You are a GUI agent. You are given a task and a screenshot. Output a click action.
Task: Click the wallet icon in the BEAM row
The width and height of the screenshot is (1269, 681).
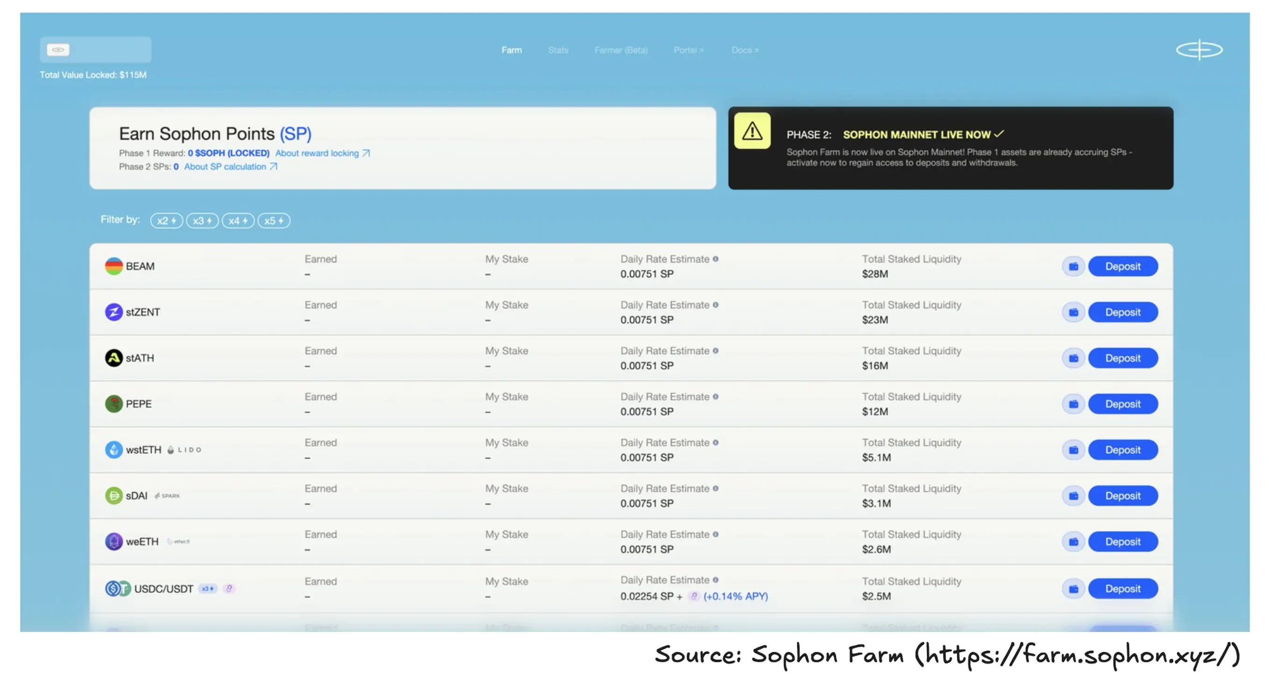[1073, 266]
